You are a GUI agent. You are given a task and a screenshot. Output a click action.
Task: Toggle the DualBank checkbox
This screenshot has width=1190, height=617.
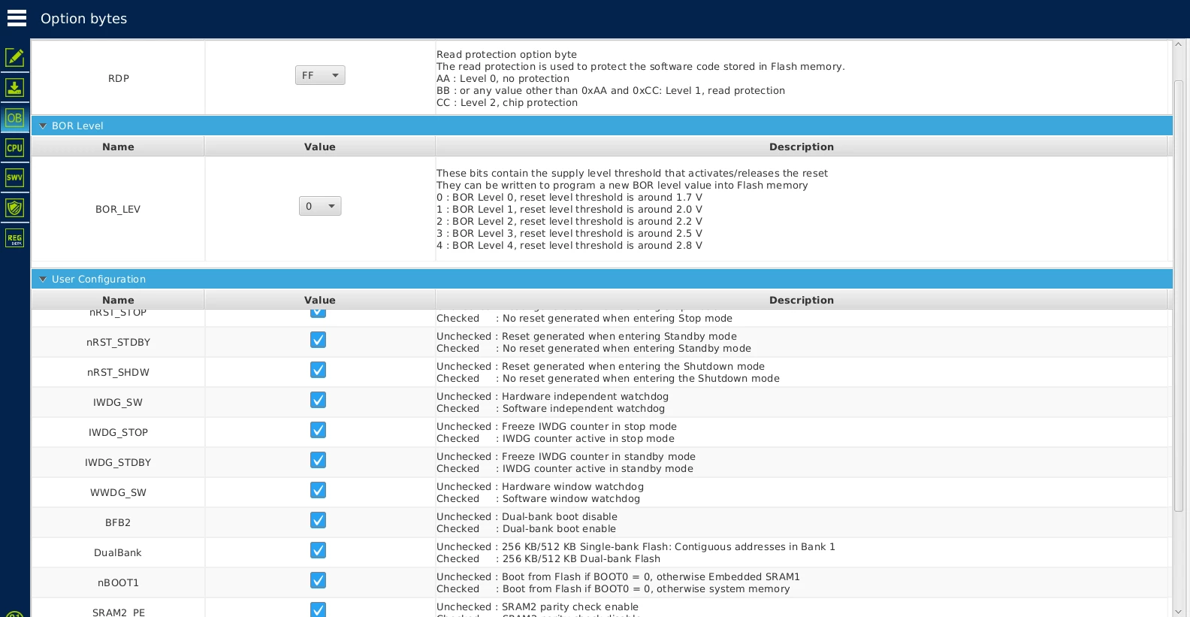tap(319, 551)
